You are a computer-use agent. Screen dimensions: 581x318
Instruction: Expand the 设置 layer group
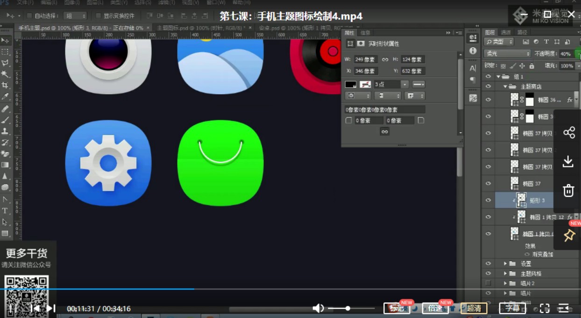[505, 264]
